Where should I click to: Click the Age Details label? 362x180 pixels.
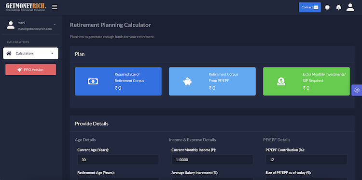(x=85, y=140)
